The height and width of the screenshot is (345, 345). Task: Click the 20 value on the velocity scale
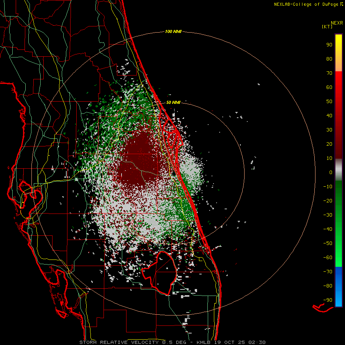[x=329, y=144]
